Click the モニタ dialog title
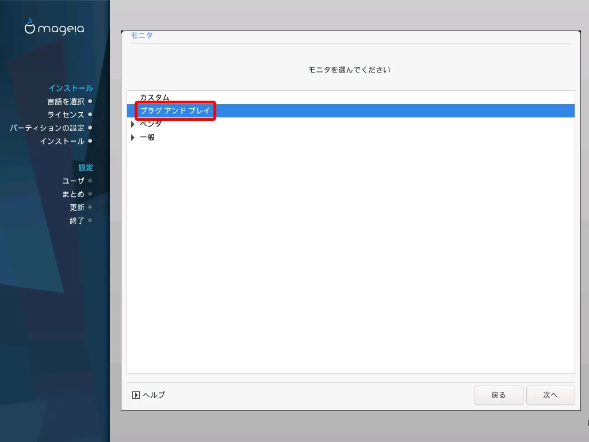 141,35
